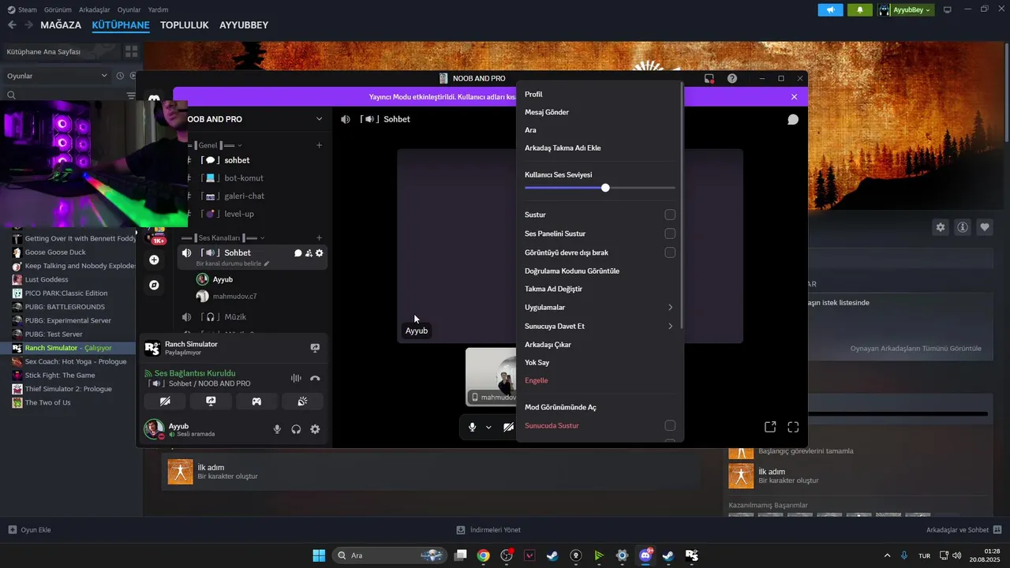Tick the Ses Panelini Sustur checkbox
Image resolution: width=1010 pixels, height=568 pixels.
coord(670,234)
